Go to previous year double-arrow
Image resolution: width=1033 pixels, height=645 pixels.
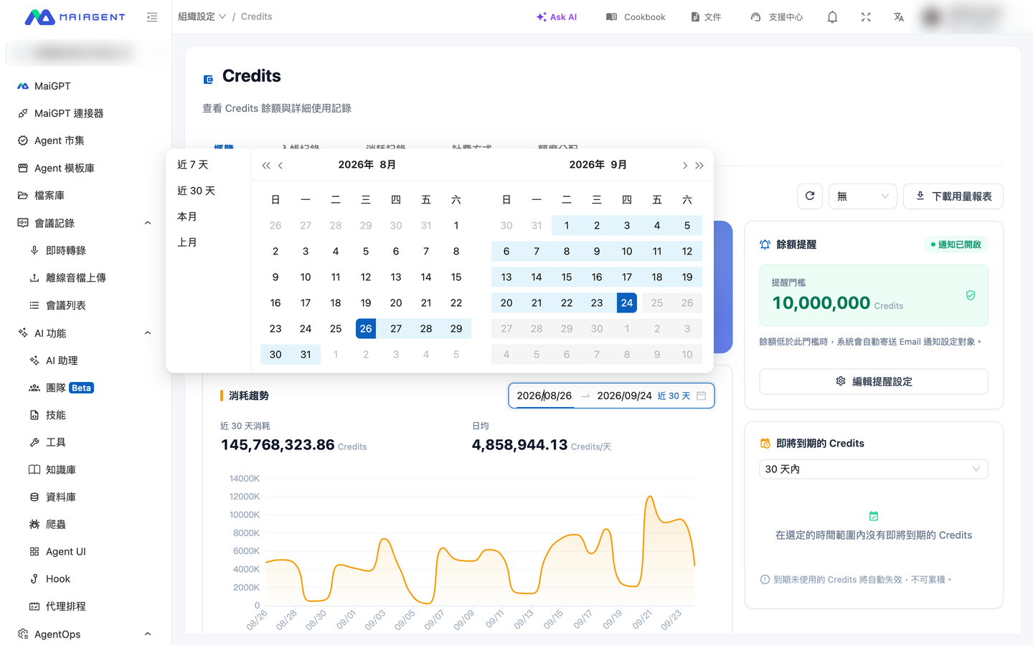266,166
